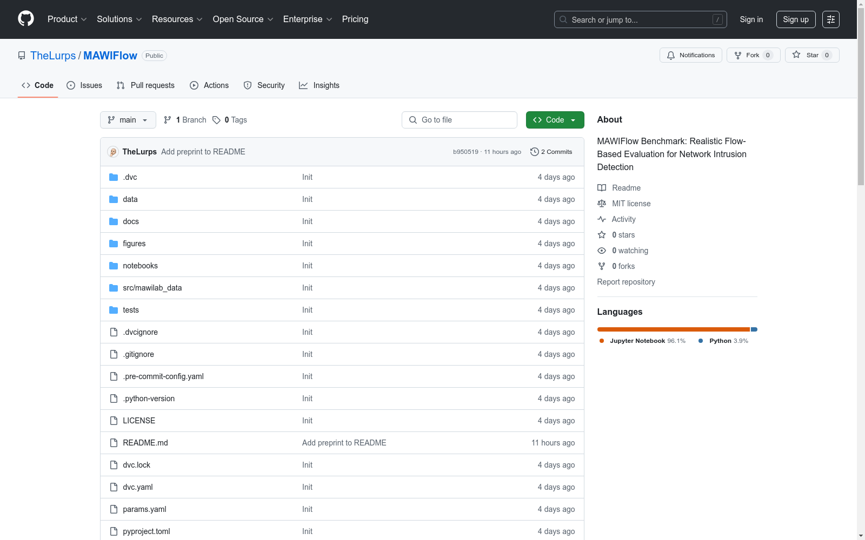Open the MAWIFlow repository name link

[x=110, y=56]
